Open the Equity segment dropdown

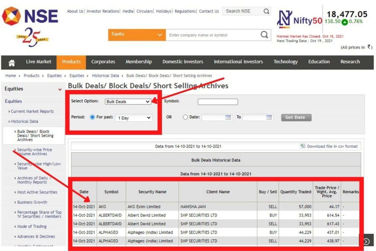point(137,35)
